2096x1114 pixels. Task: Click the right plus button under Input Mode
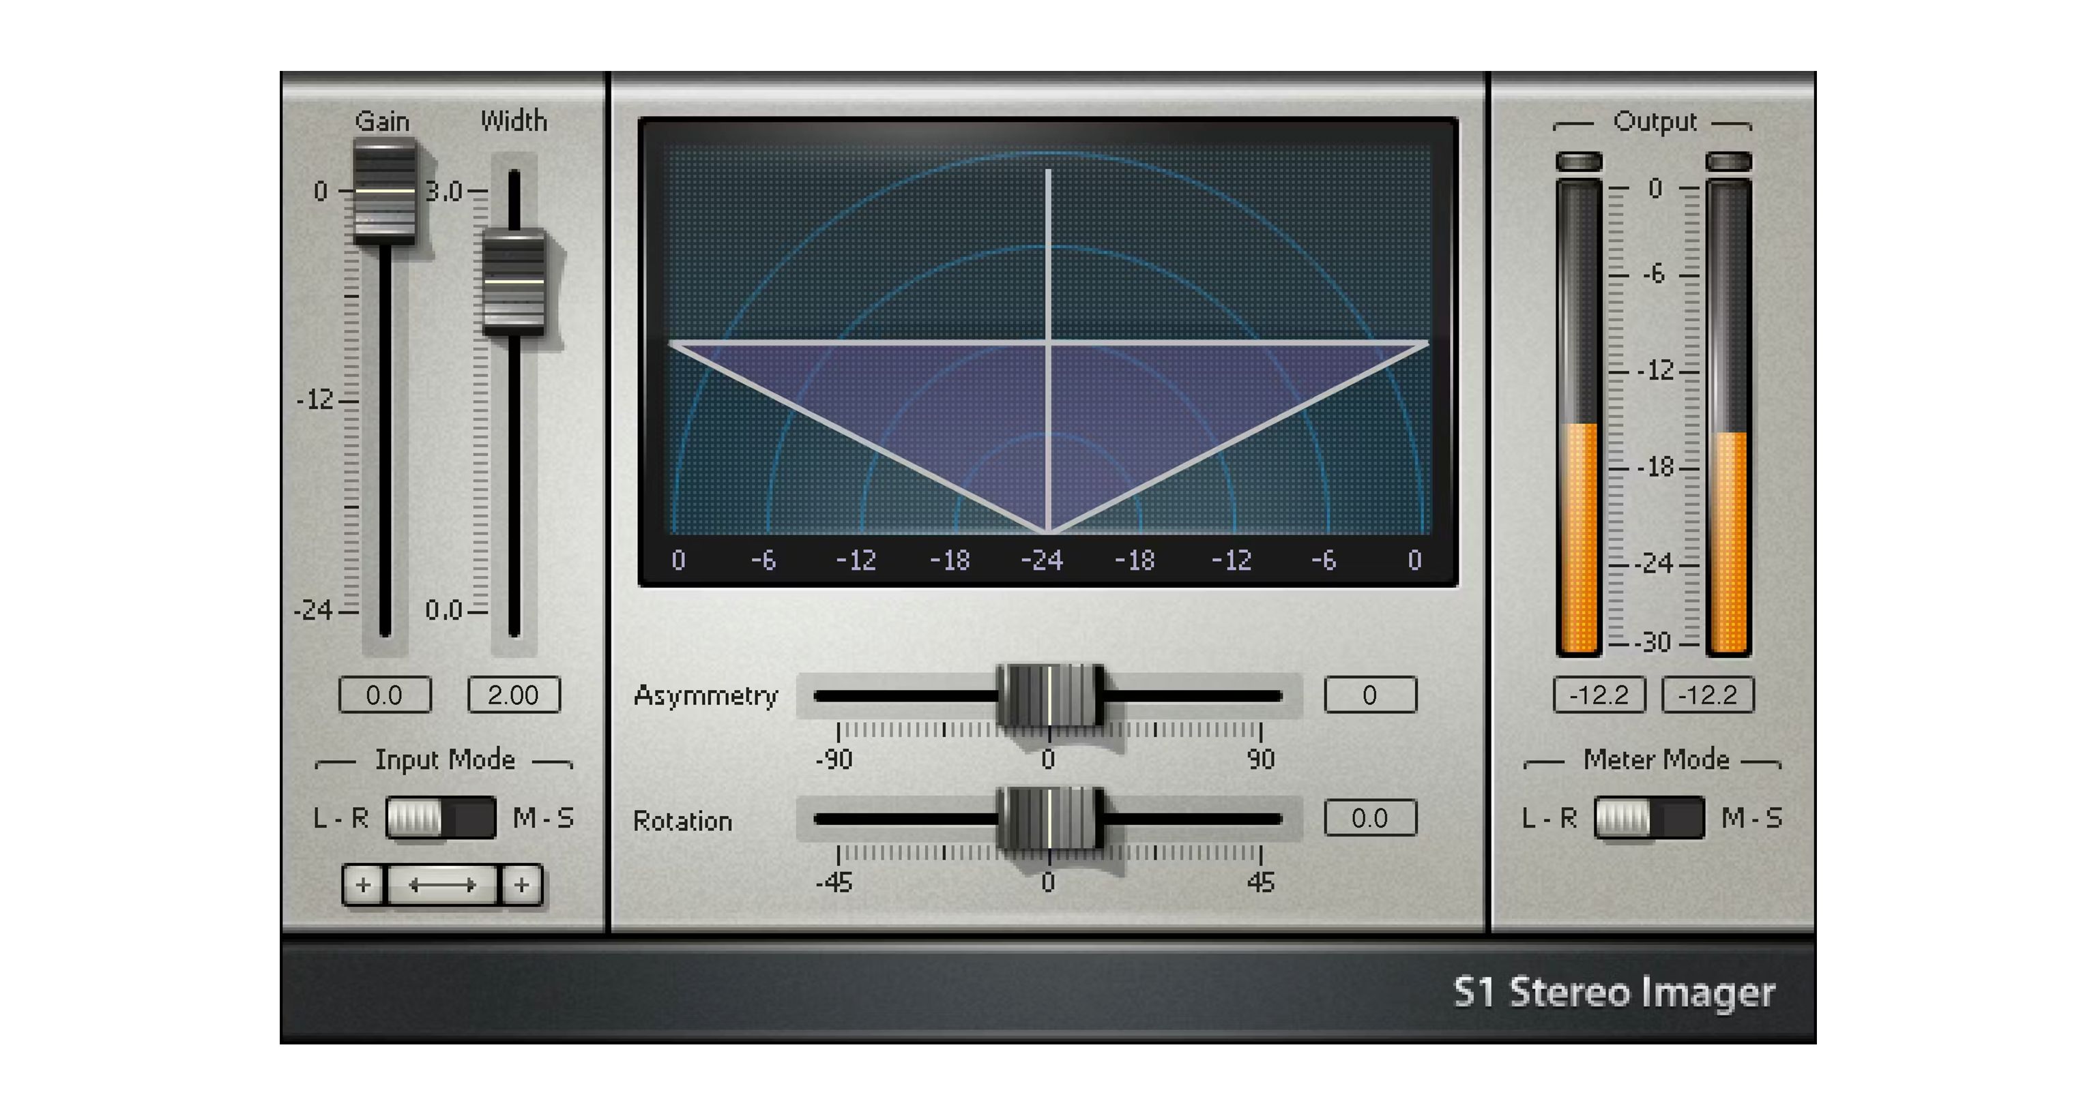(521, 885)
